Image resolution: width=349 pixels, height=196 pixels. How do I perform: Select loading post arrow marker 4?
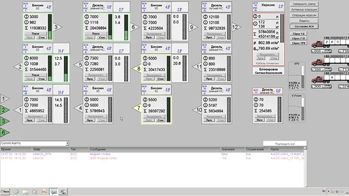tap(79, 108)
